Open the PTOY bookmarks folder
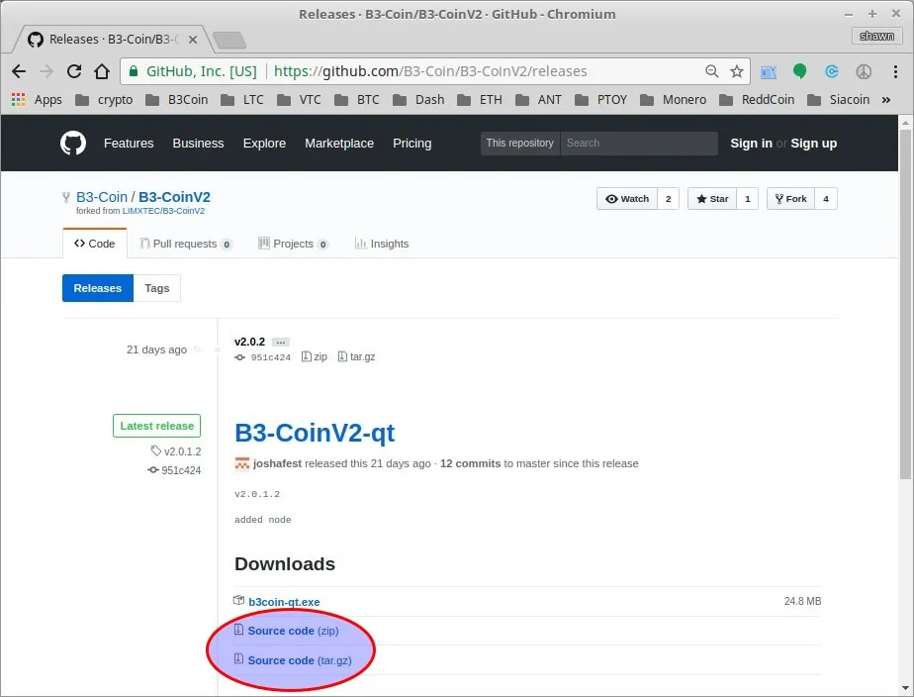 [x=601, y=100]
